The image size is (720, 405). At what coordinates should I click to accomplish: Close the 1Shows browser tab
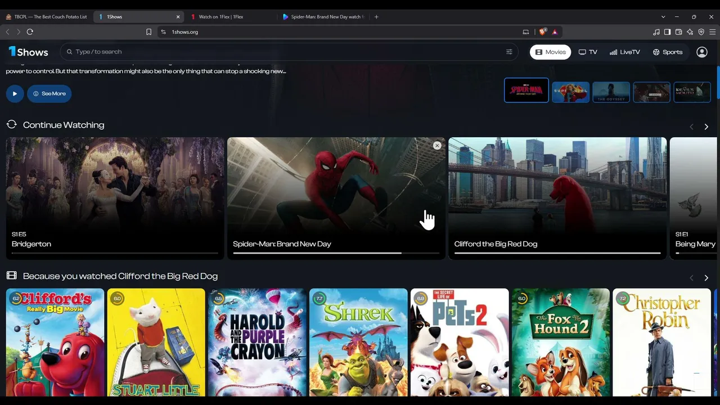pyautogui.click(x=178, y=17)
